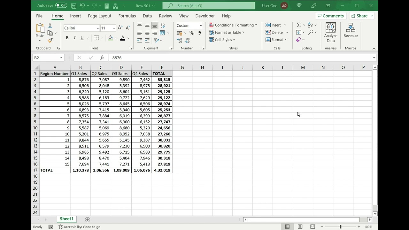Click the Copy icon in Clipboard group

pos(50,33)
